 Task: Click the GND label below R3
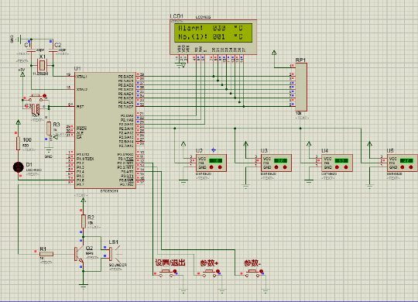(48, 156)
